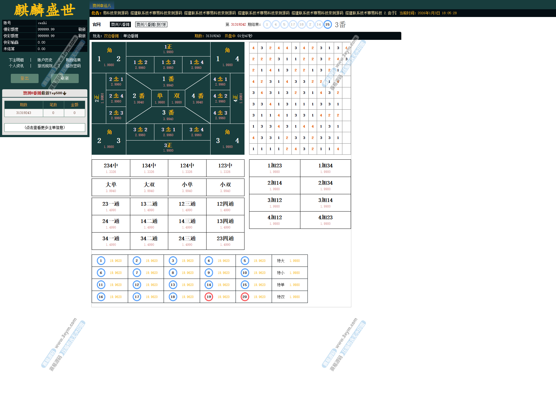
Task: Open the 澳洲幸运八 tab
Action: tap(102, 6)
